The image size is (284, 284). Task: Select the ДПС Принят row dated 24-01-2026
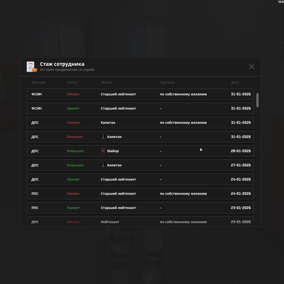pos(140,179)
